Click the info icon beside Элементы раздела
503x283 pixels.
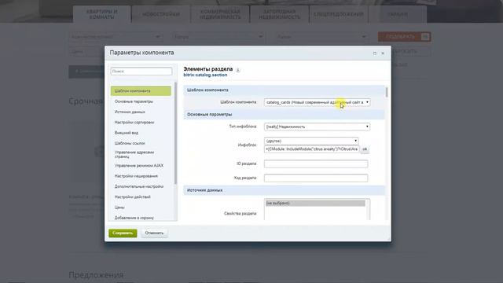[237, 70]
